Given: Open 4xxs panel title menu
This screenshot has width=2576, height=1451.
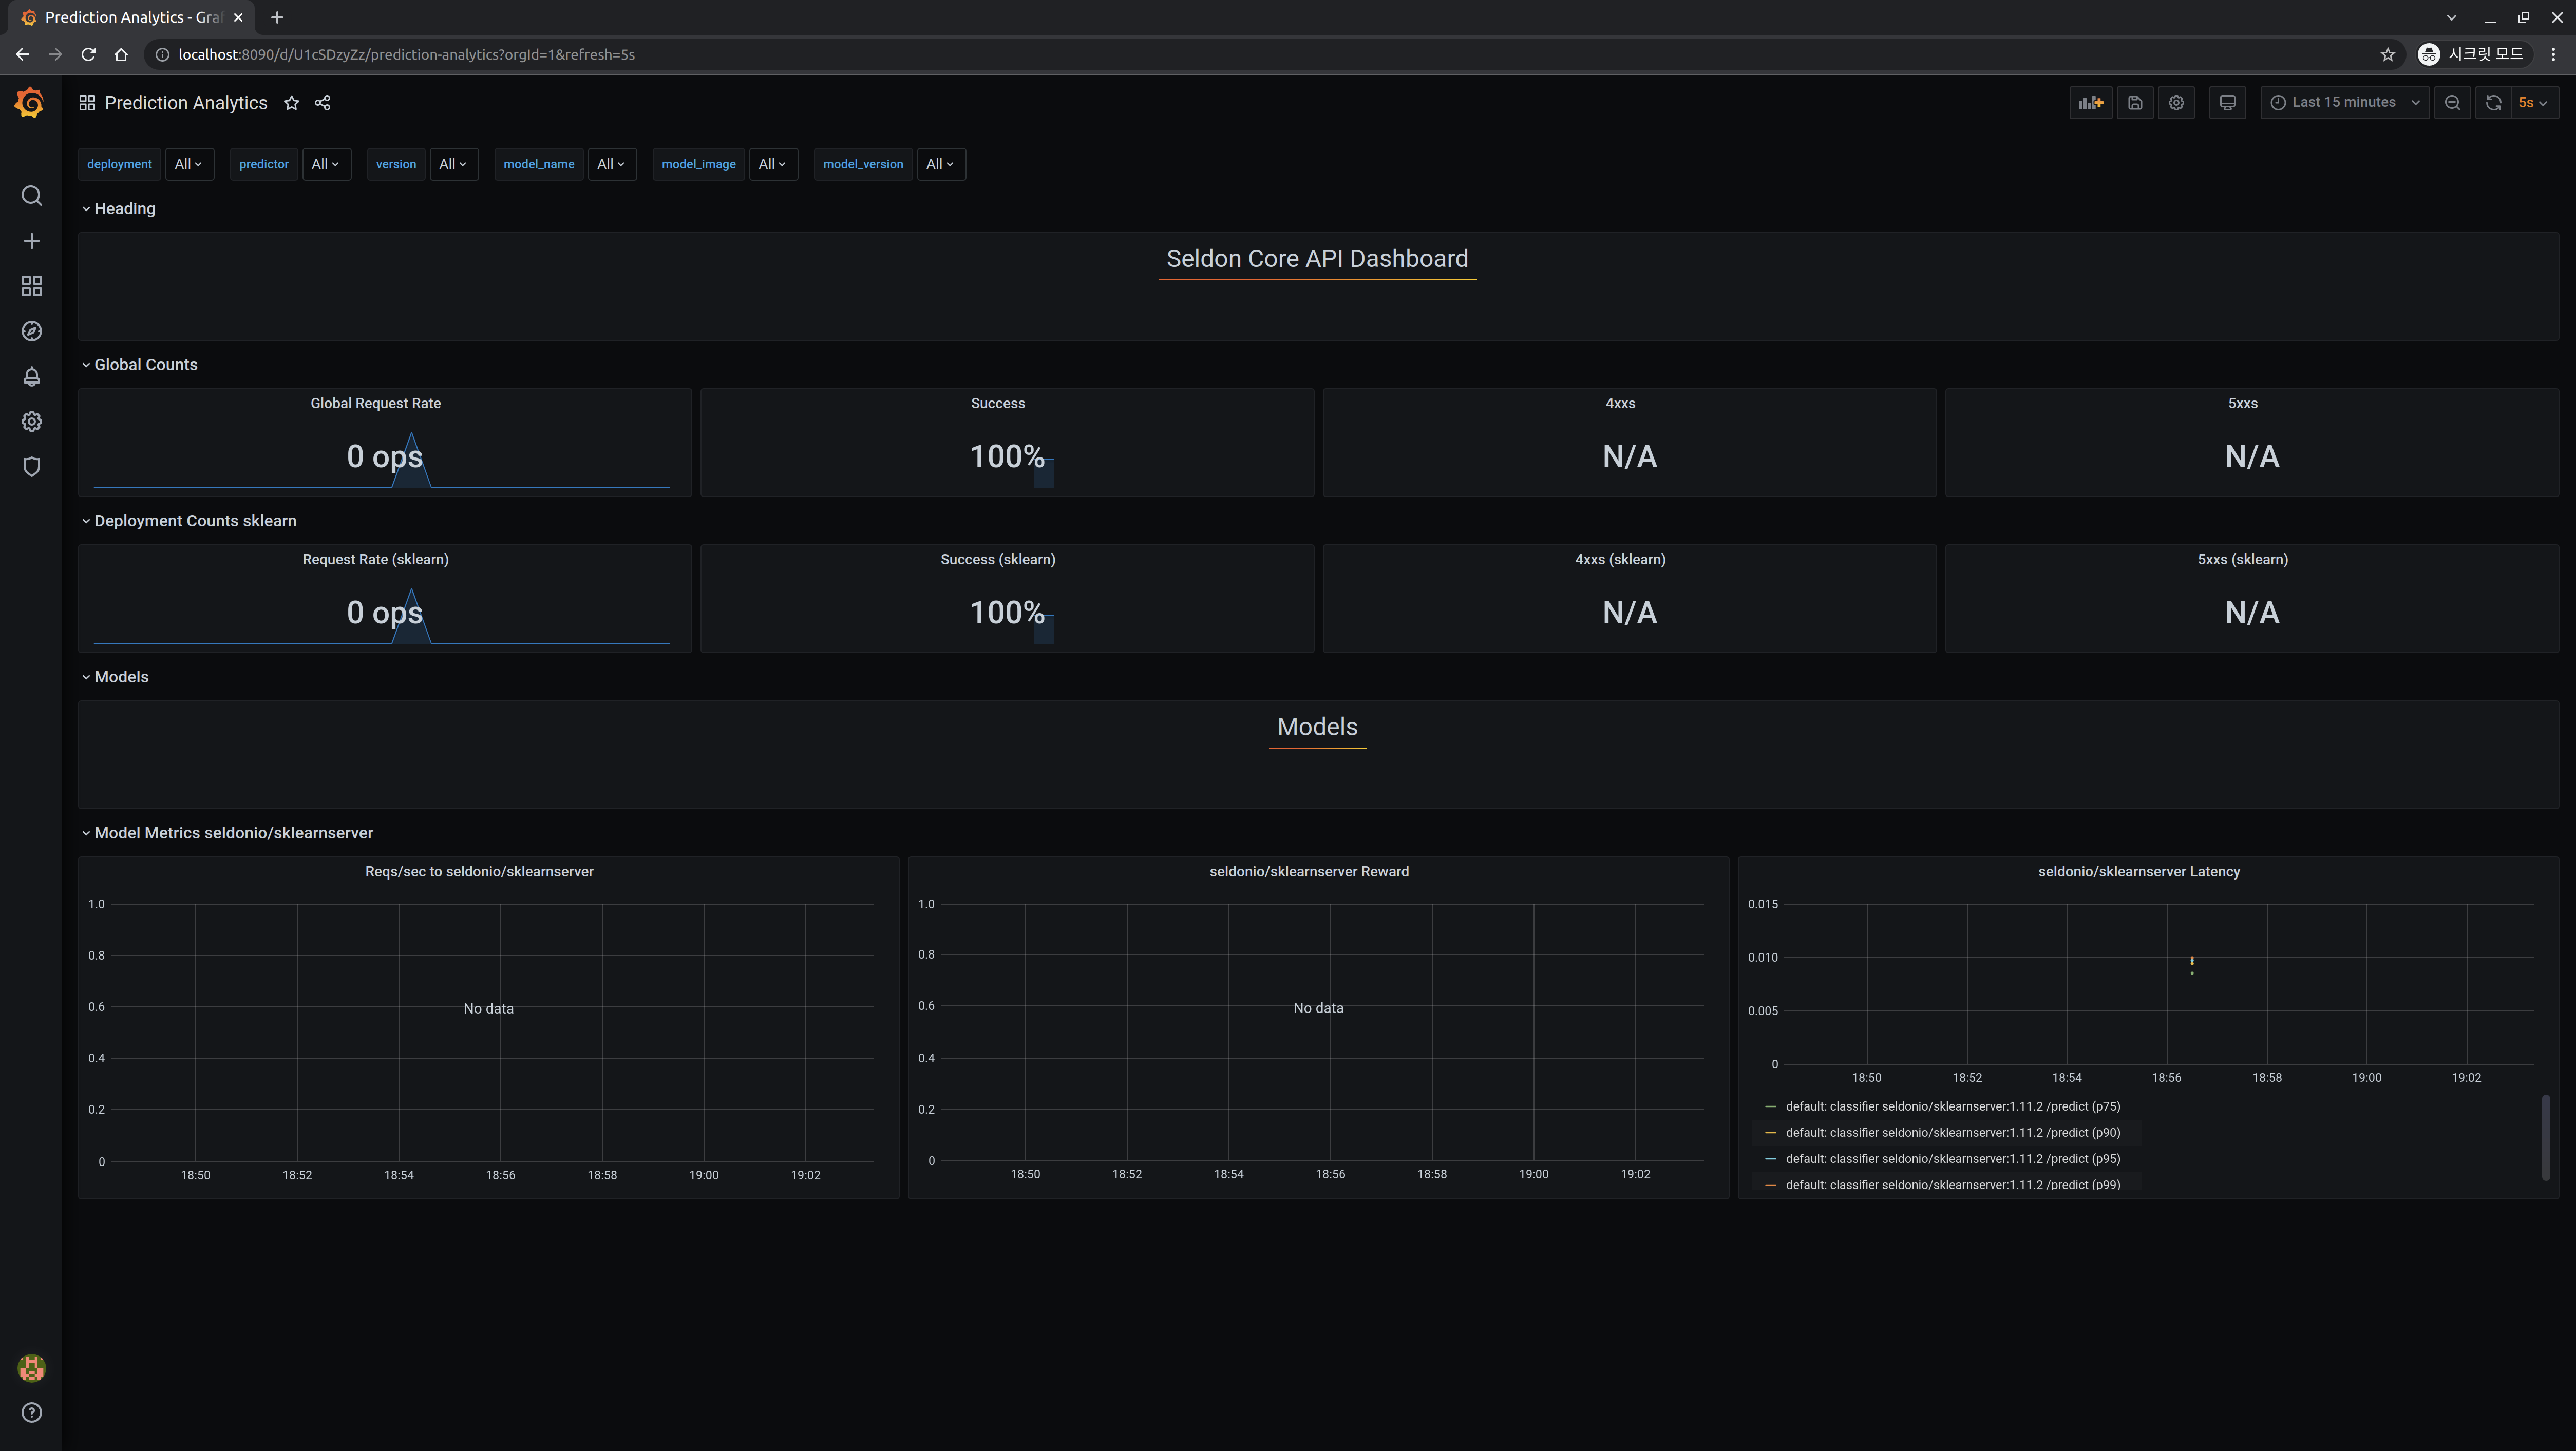Looking at the screenshot, I should (1620, 404).
